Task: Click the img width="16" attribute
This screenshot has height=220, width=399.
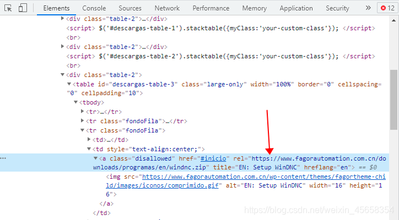Action: (327, 185)
